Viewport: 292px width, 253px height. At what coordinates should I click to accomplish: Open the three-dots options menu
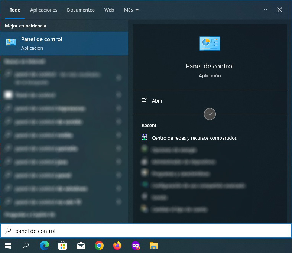coord(264,10)
